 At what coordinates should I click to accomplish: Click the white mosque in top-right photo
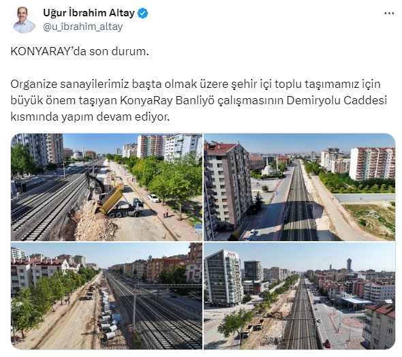pyautogui.click(x=268, y=169)
